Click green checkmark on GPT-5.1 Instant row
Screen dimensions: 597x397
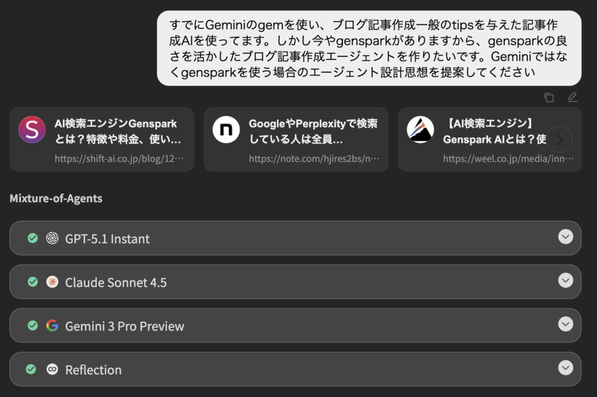pyautogui.click(x=33, y=238)
